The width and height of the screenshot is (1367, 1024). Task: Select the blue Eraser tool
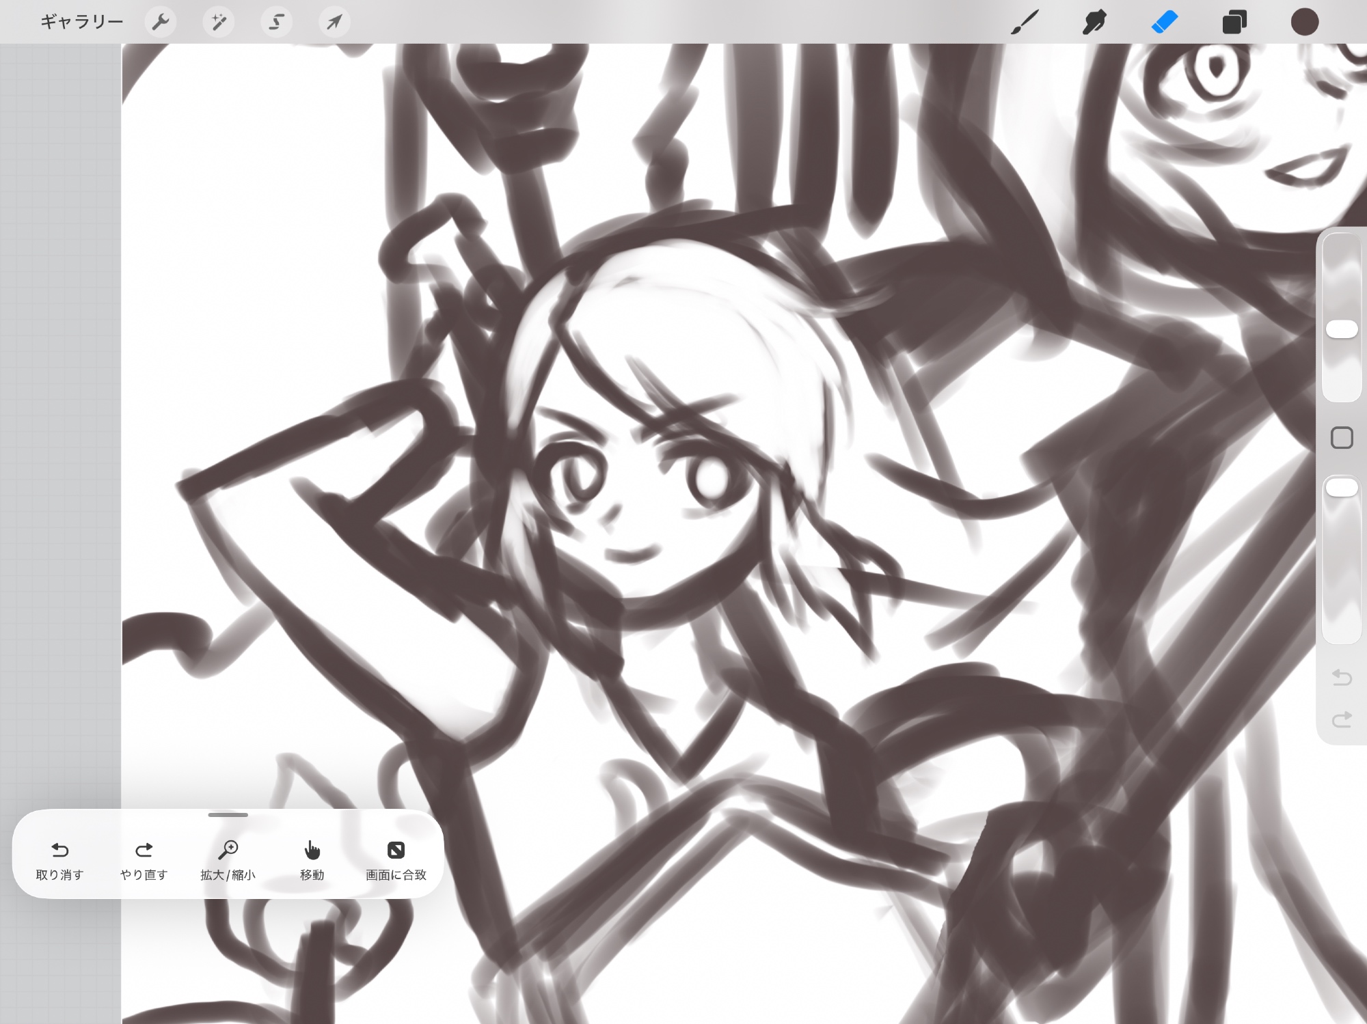point(1165,23)
